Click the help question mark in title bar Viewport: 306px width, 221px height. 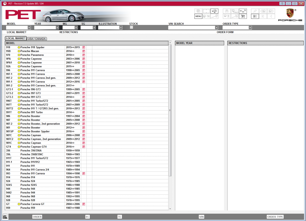click(x=282, y=3)
